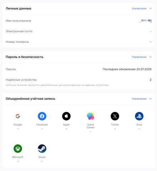
Task: Open Надёжные устройства count
Action: (x=151, y=80)
